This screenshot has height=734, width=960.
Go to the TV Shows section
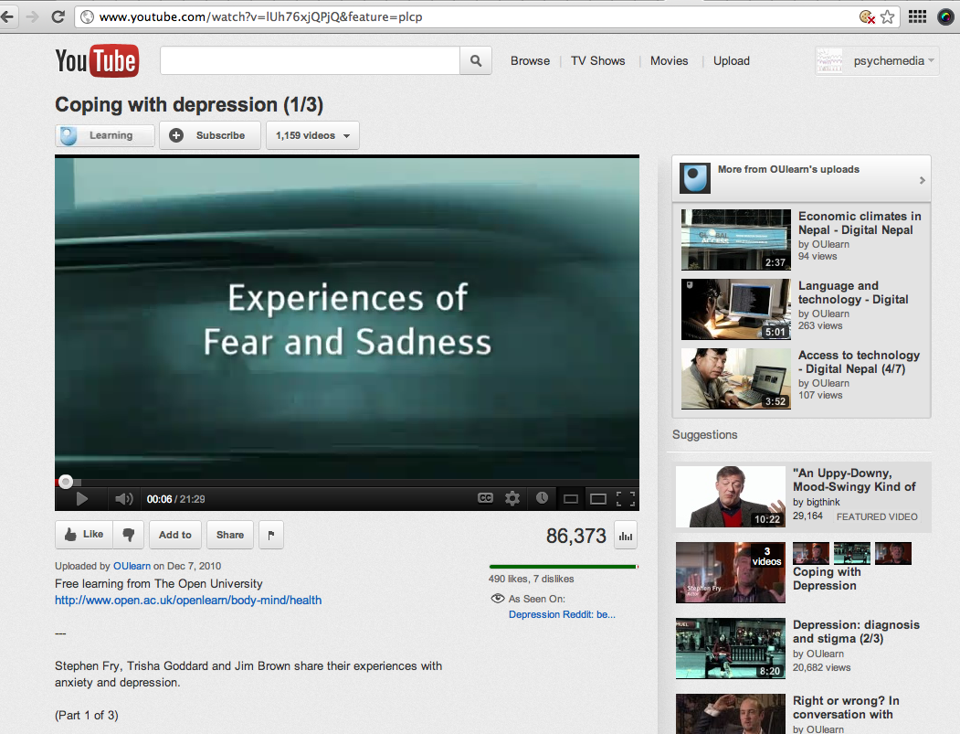(x=598, y=61)
